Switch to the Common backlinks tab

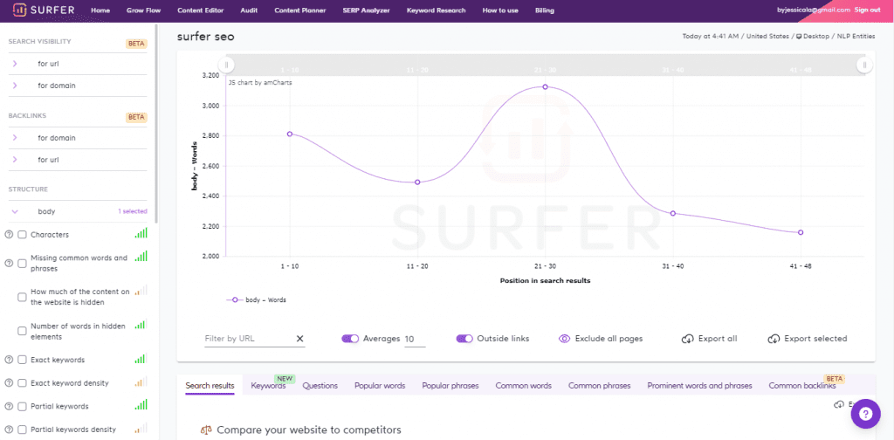pyautogui.click(x=802, y=386)
